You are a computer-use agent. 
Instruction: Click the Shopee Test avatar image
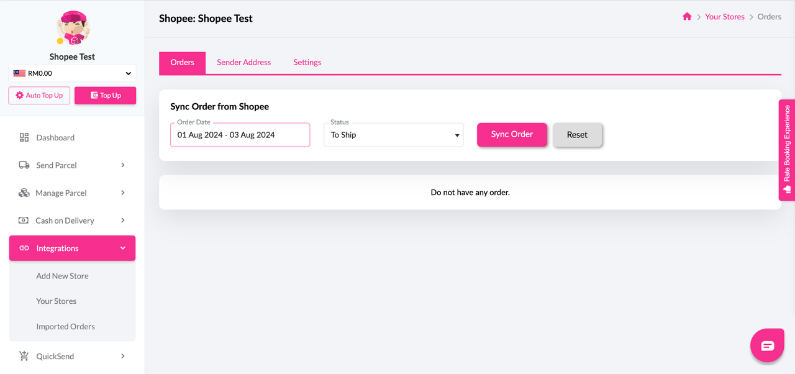pyautogui.click(x=73, y=28)
